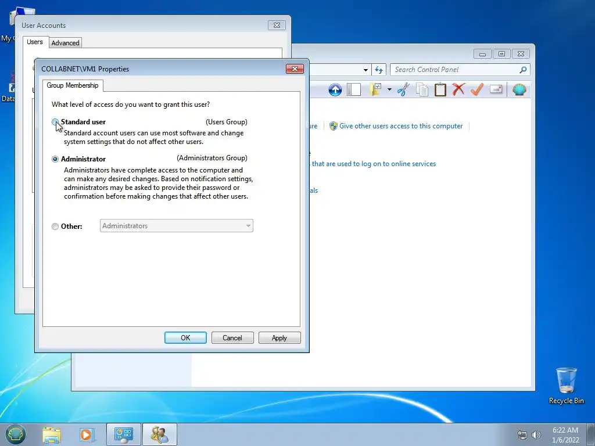This screenshot has height=446, width=595.
Task: Open Give other users access to this computer
Action: click(x=401, y=126)
